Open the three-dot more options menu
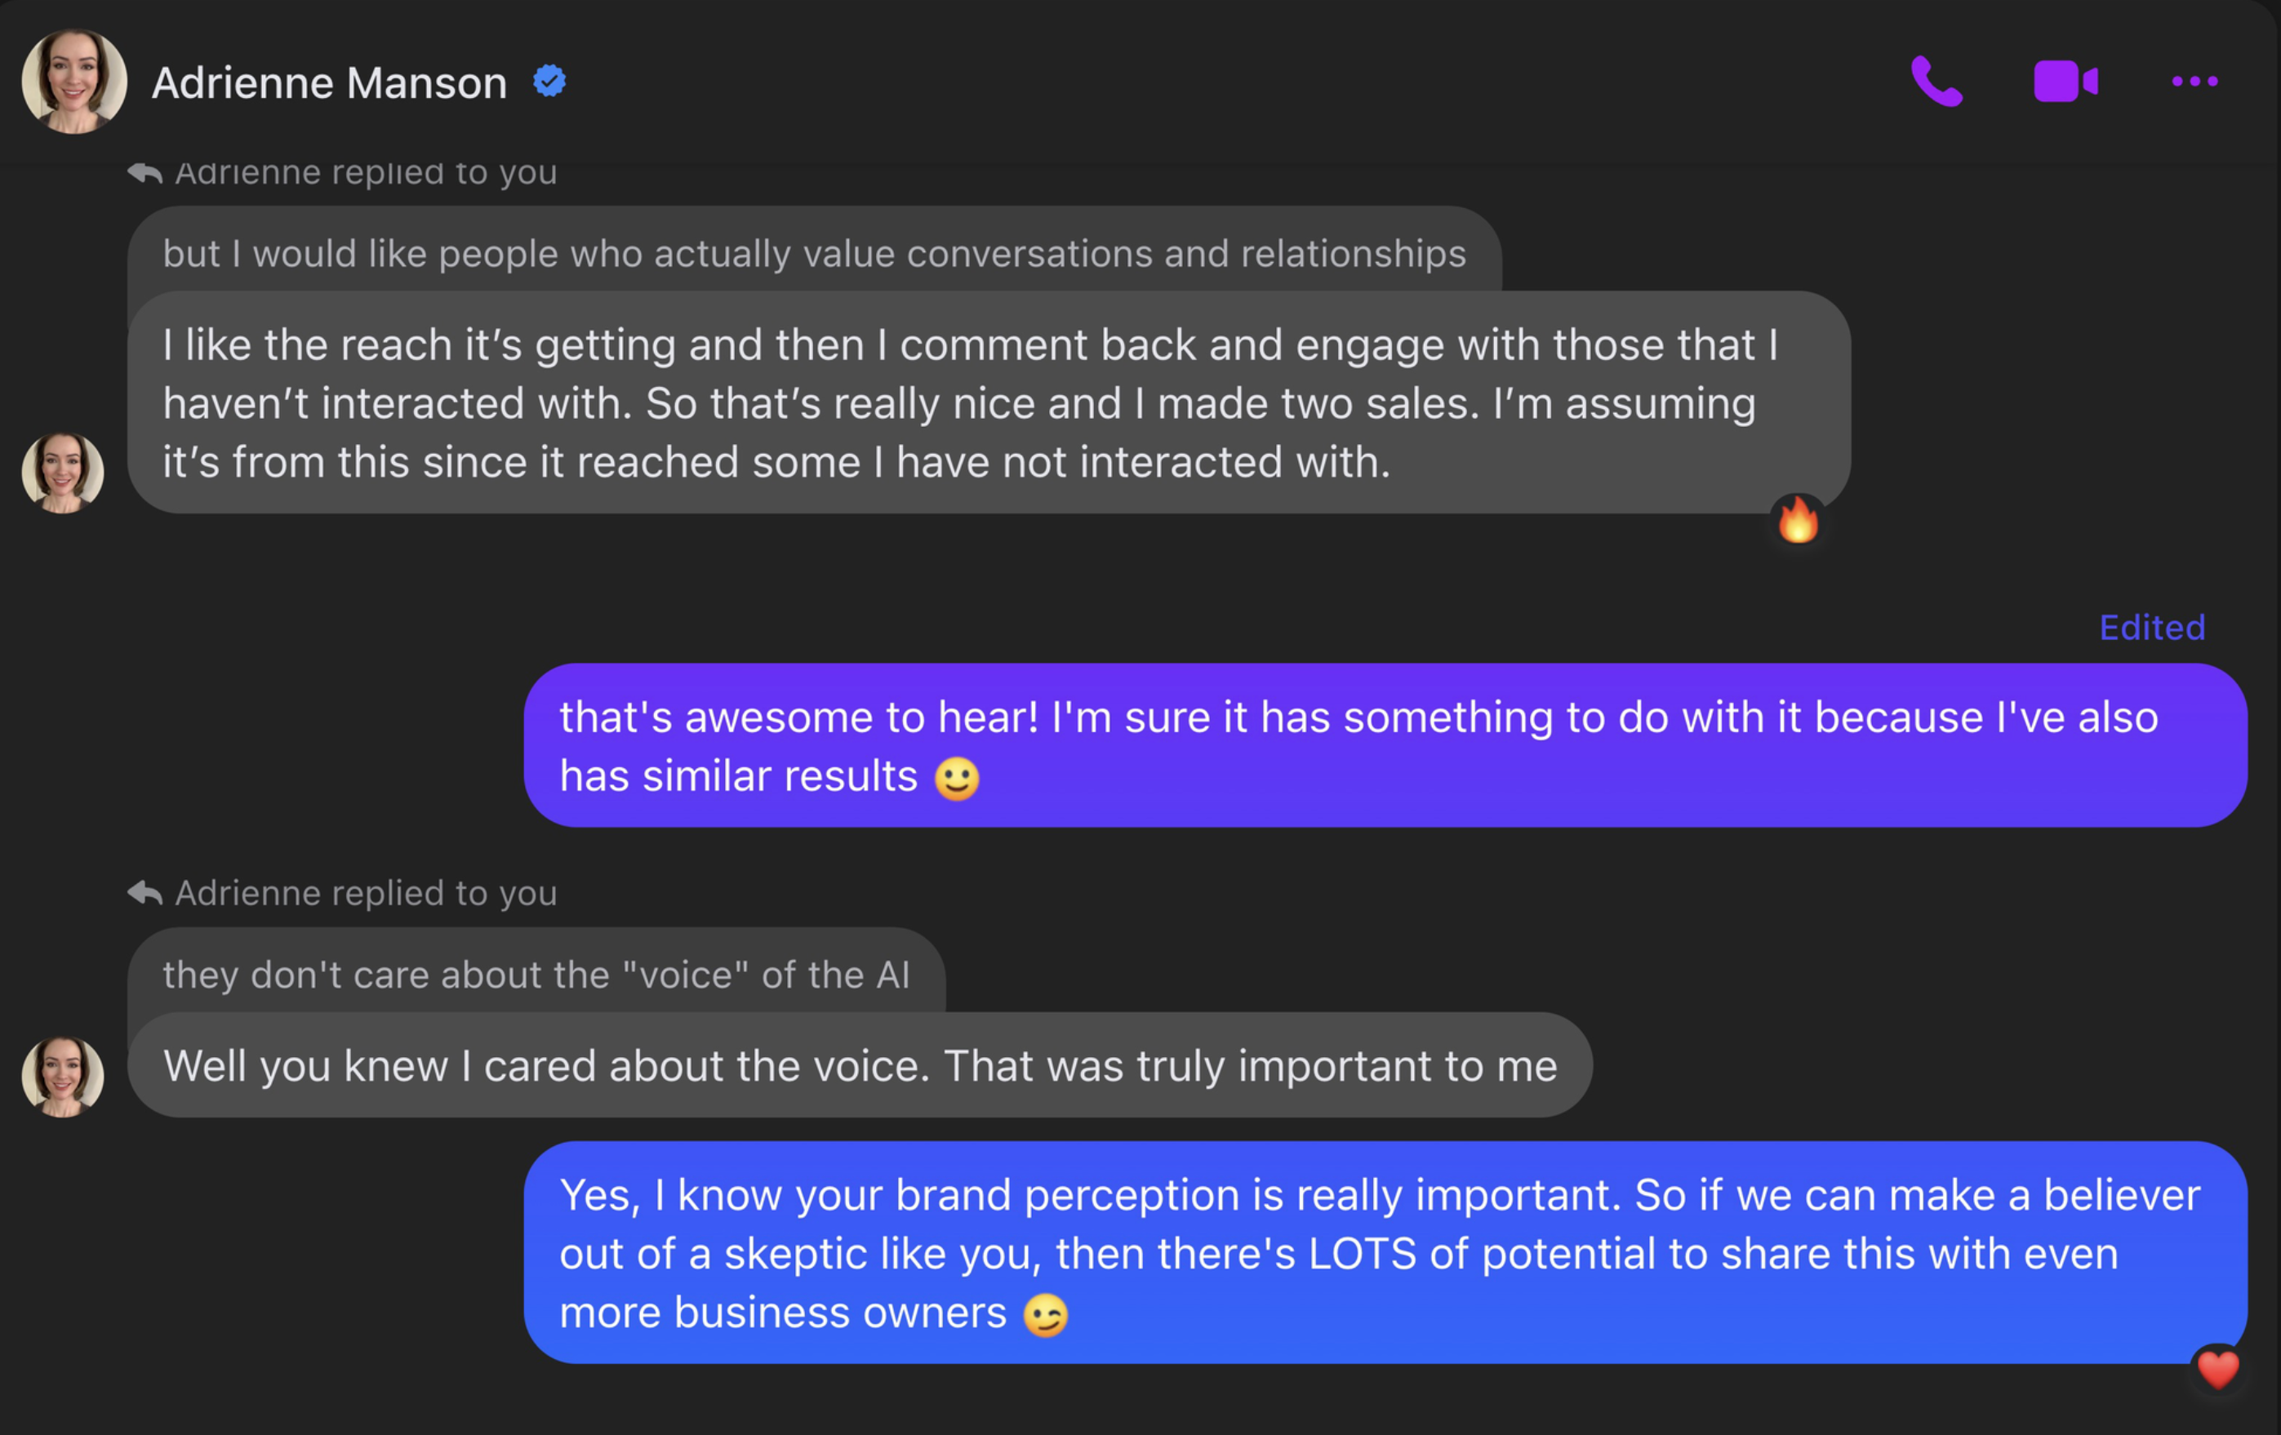Screen dimensions: 2281x1435 tap(2194, 82)
